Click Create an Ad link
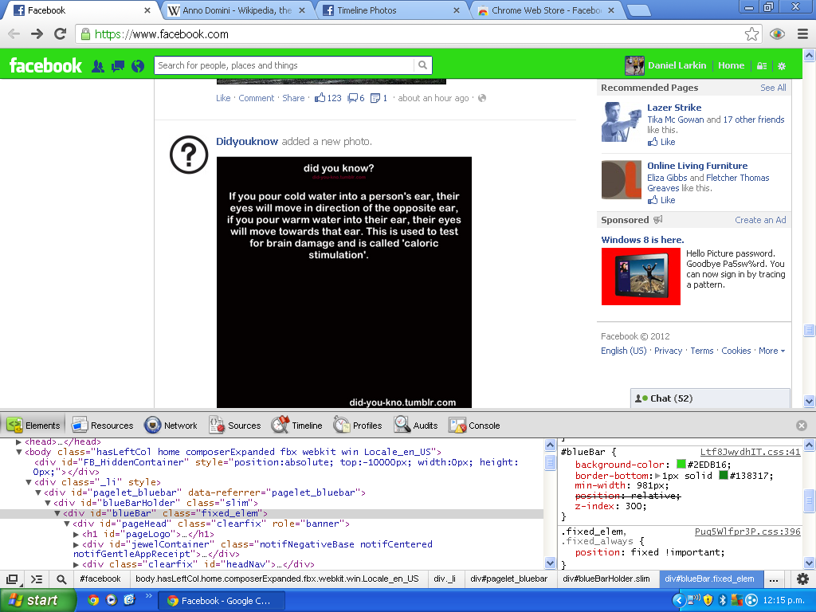816x612 pixels. tap(760, 220)
